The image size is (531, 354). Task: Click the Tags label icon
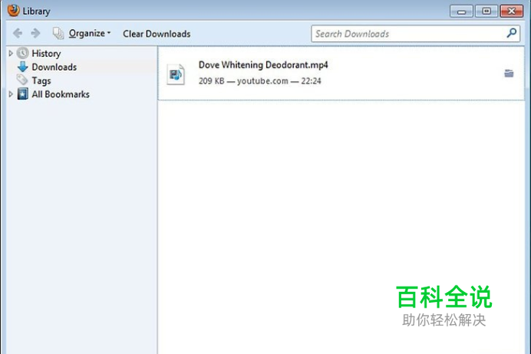(x=22, y=80)
